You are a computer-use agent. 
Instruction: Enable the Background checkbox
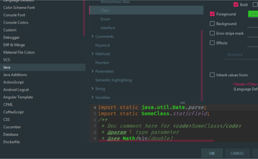click(x=212, y=24)
